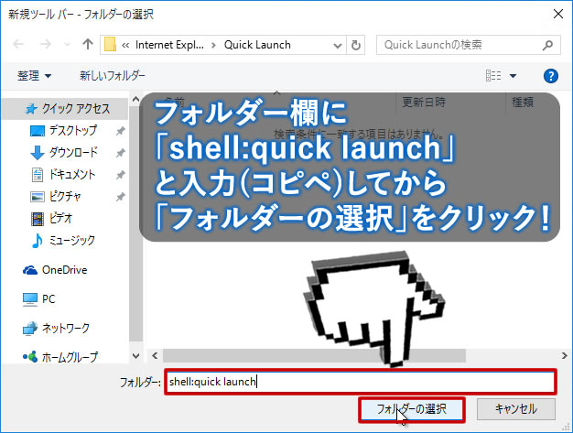Click the folder icon in address bar
The width and height of the screenshot is (573, 433).
coord(110,45)
